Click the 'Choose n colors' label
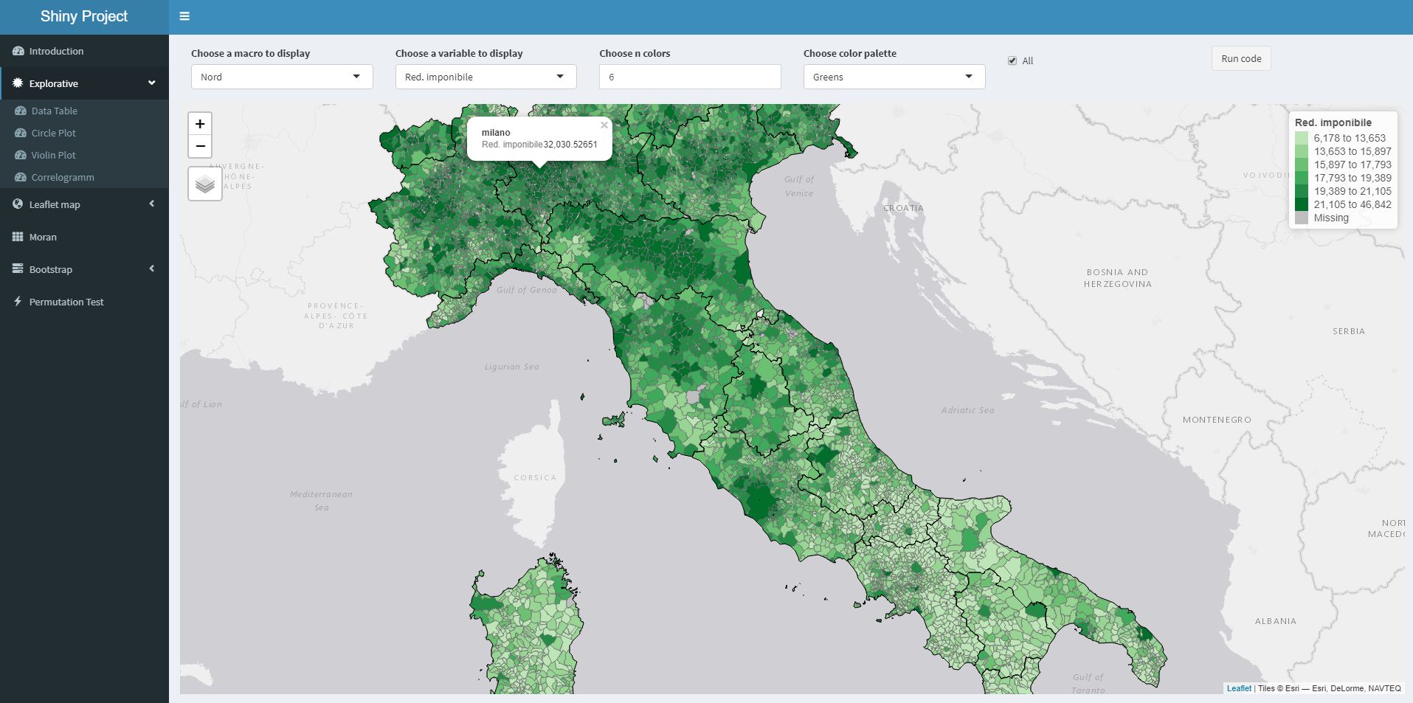1413x703 pixels. coord(635,53)
